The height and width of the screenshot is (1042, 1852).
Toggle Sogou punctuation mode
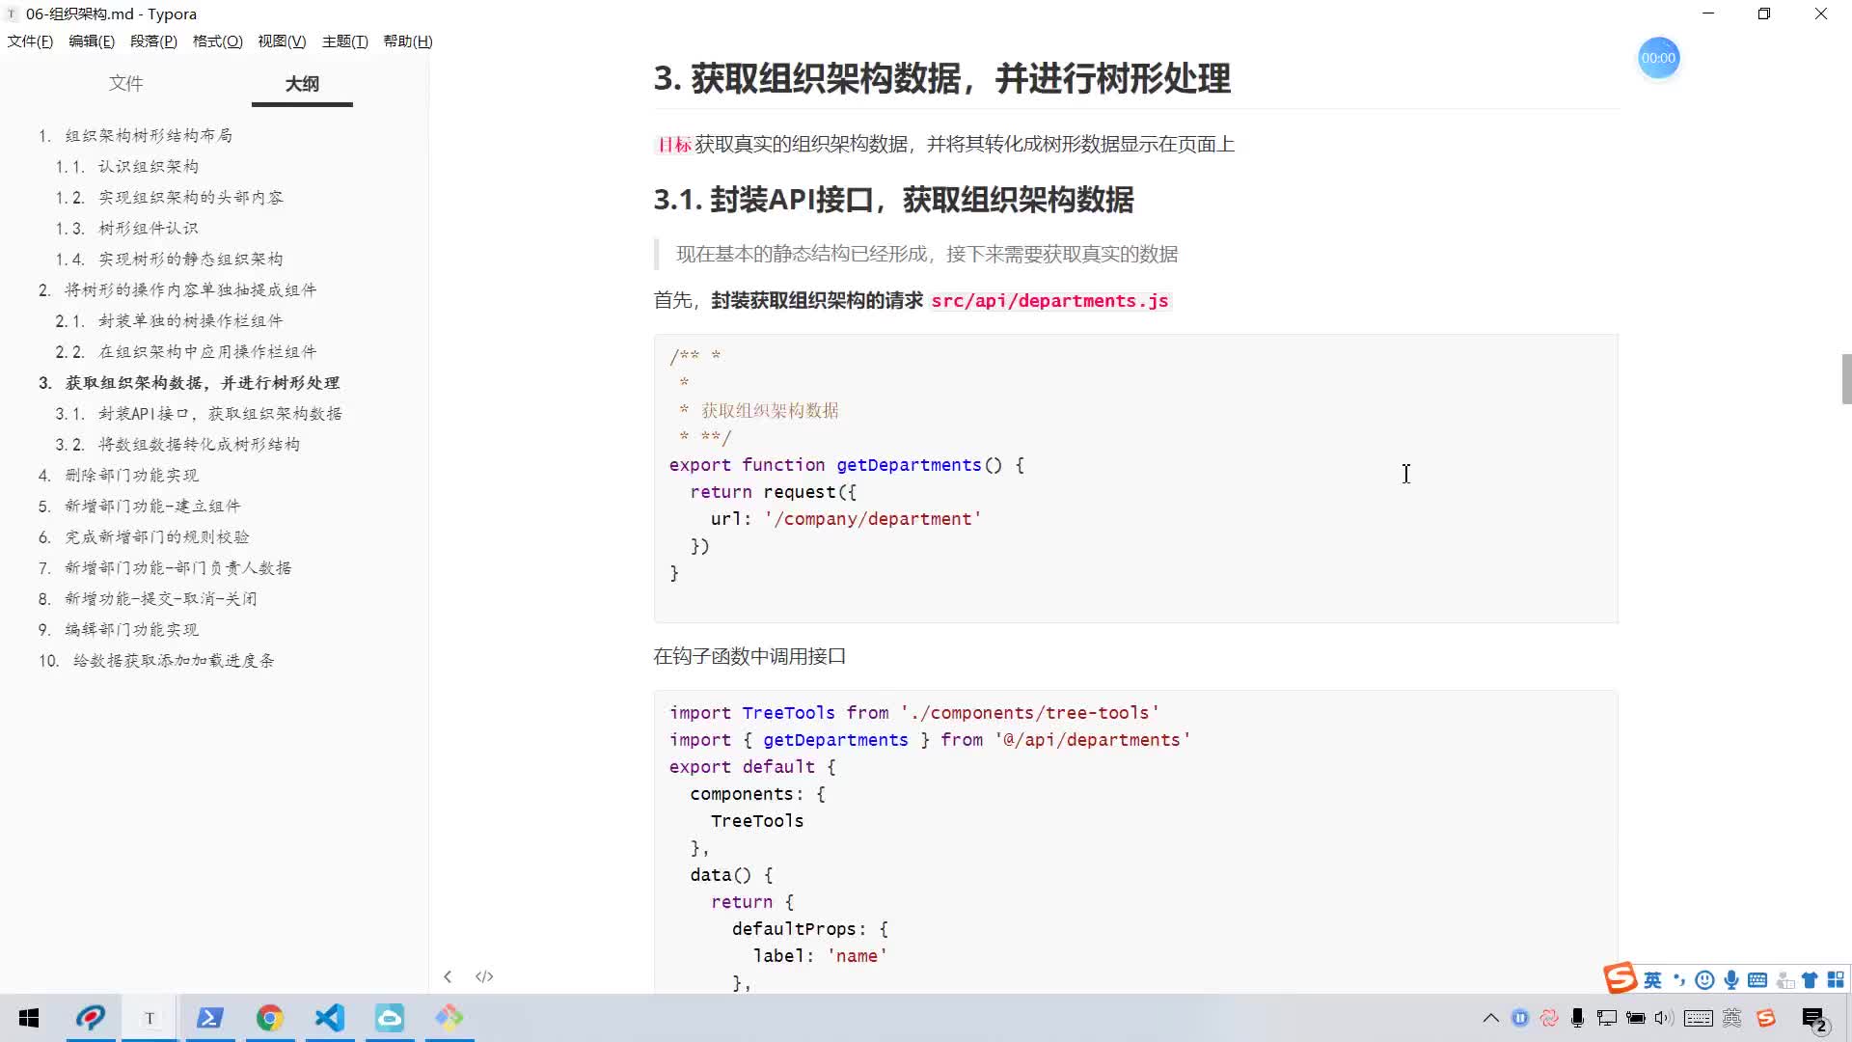(x=1679, y=980)
